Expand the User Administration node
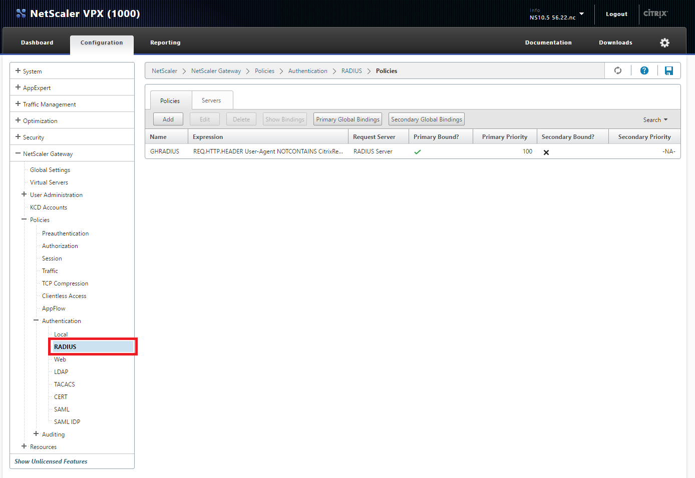This screenshot has width=695, height=478. pyautogui.click(x=24, y=194)
